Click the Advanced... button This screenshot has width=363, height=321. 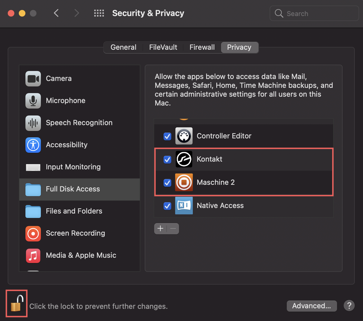click(x=311, y=306)
